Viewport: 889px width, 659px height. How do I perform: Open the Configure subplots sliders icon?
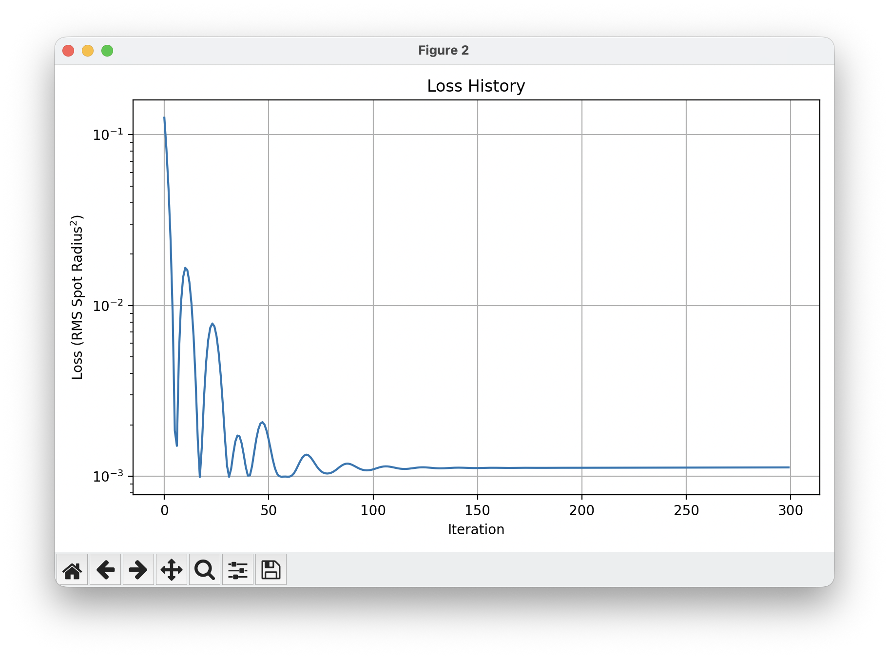(x=238, y=569)
